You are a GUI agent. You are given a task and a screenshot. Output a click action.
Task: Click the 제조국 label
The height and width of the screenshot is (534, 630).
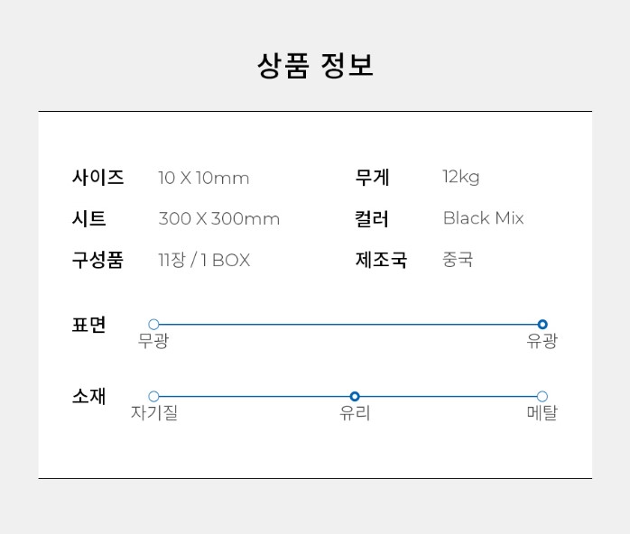tap(381, 260)
